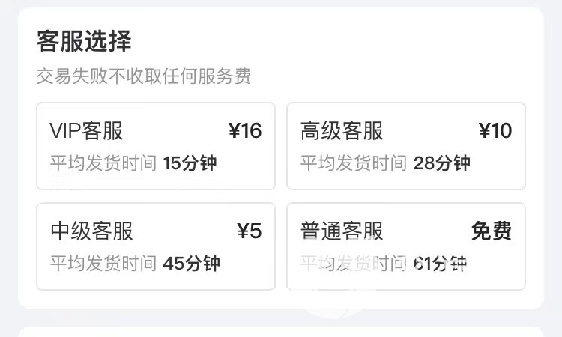Click the 28分钟 delivery time text
Screen dimensions: 562x337
(x=442, y=163)
